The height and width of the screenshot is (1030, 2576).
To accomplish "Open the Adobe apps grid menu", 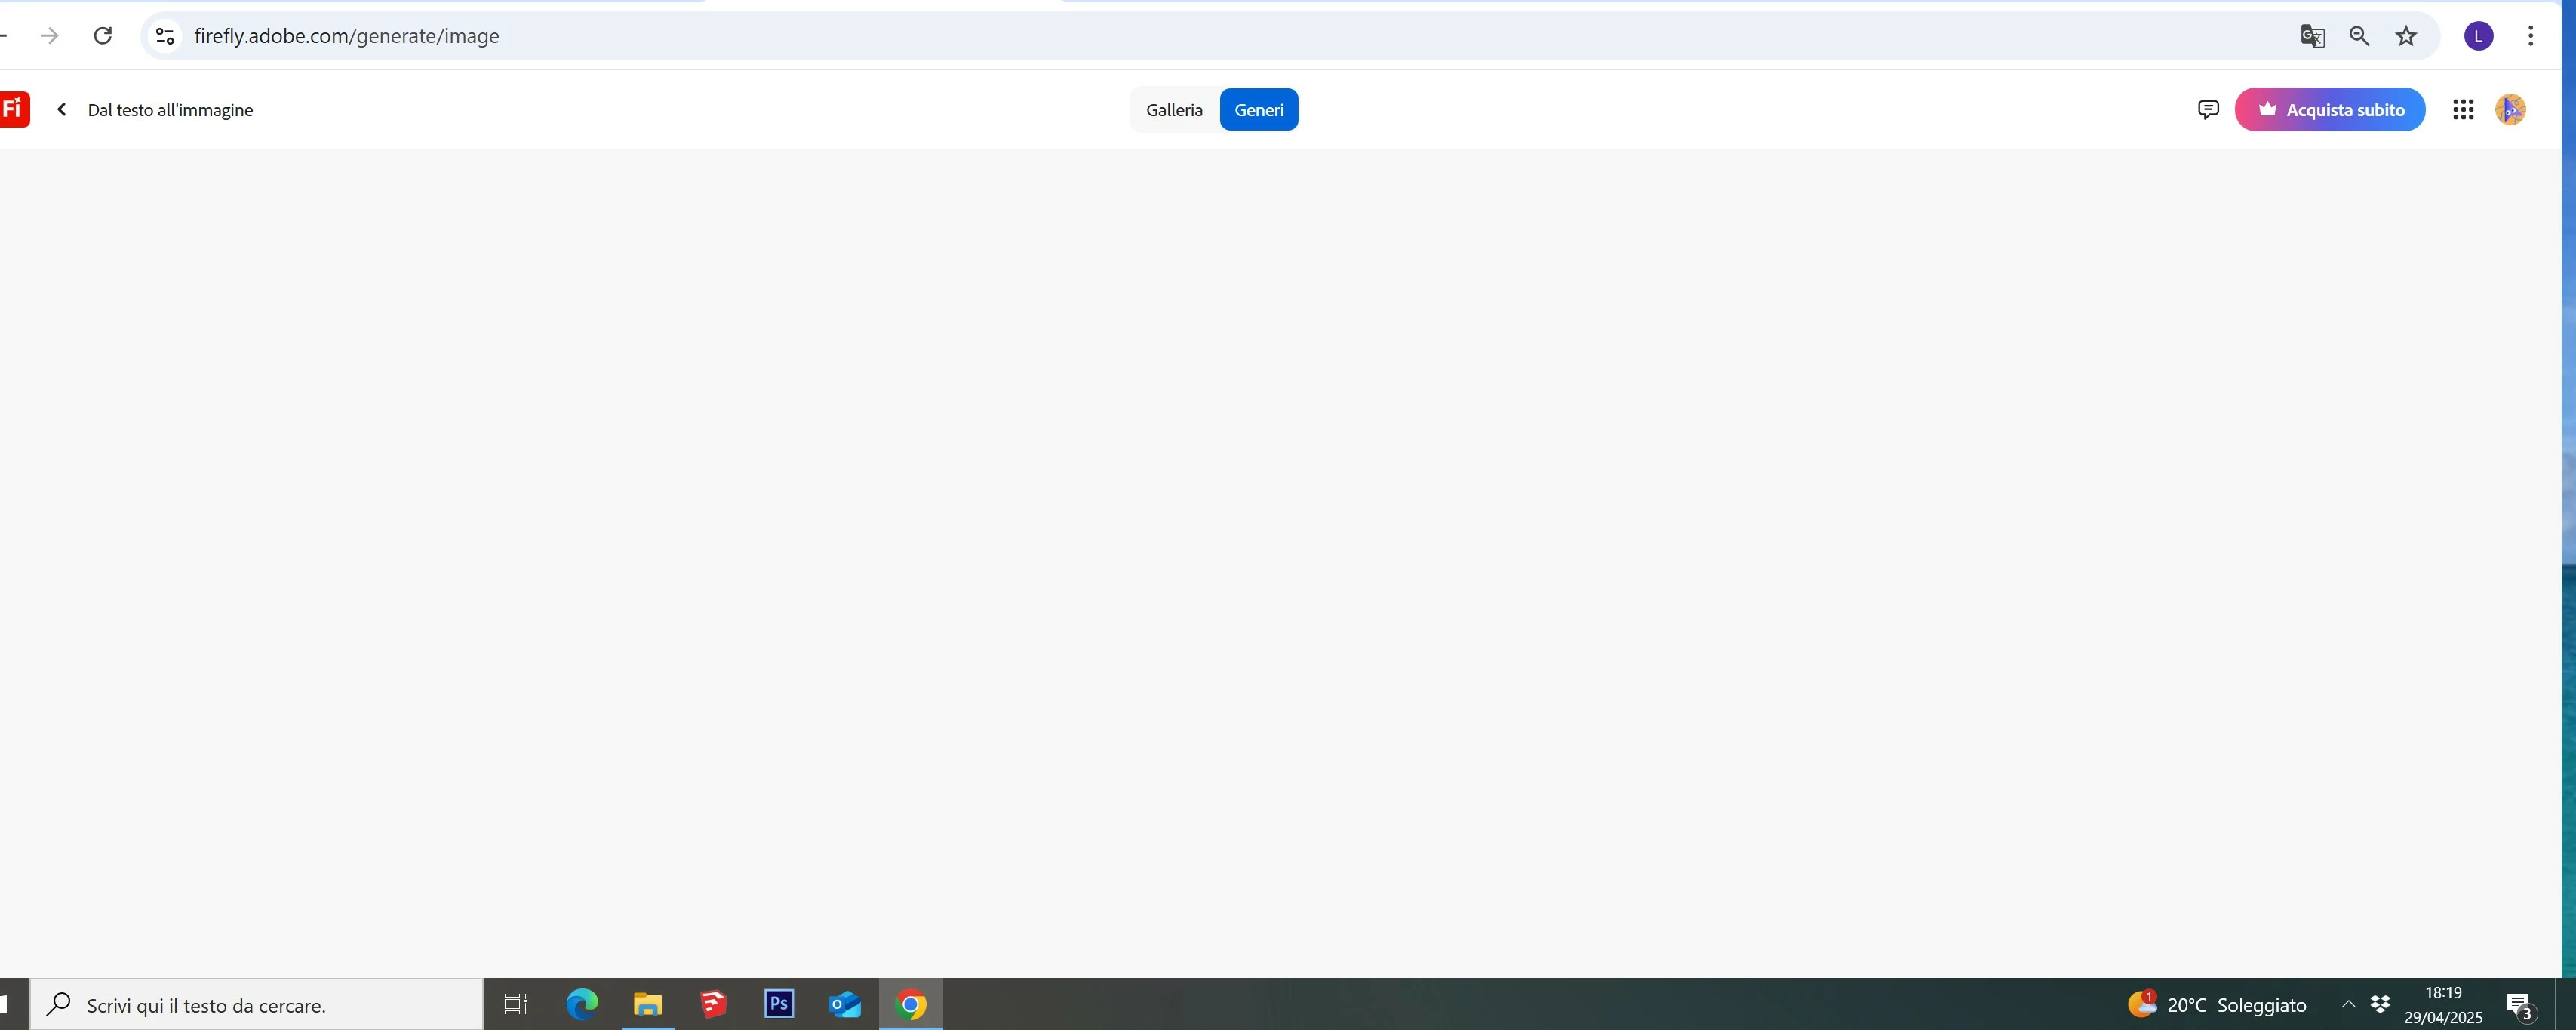I will pyautogui.click(x=2463, y=109).
